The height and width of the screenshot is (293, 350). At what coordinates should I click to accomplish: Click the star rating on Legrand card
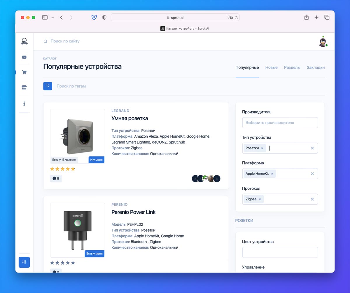[x=63, y=169]
